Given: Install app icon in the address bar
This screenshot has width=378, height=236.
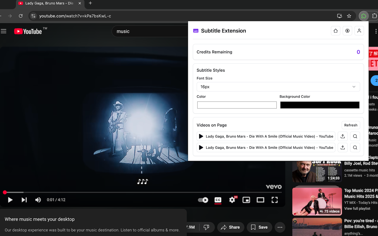Looking at the screenshot, I should tap(340, 16).
